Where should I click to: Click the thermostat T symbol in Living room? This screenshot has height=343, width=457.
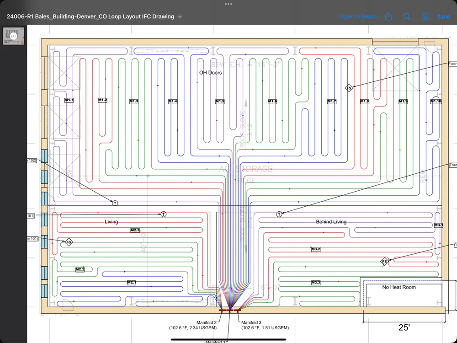pos(163,214)
